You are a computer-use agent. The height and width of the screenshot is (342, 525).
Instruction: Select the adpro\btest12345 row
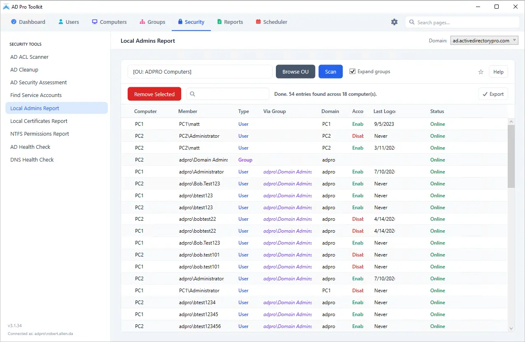tap(314, 314)
